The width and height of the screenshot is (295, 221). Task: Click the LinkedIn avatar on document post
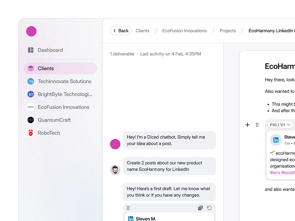[276, 140]
